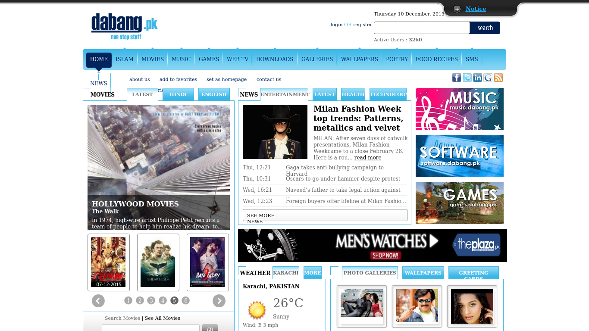589x331 pixels.
Task: Select movie slide page 1
Action: pyautogui.click(x=128, y=300)
